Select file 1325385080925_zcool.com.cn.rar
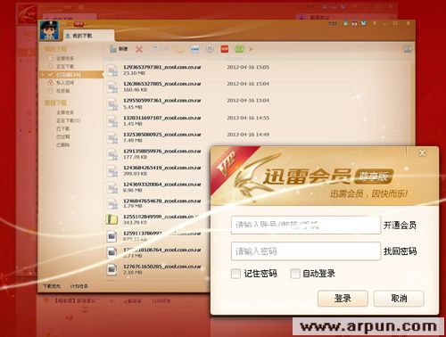Viewport: 446px width, 337px height. 162,135
